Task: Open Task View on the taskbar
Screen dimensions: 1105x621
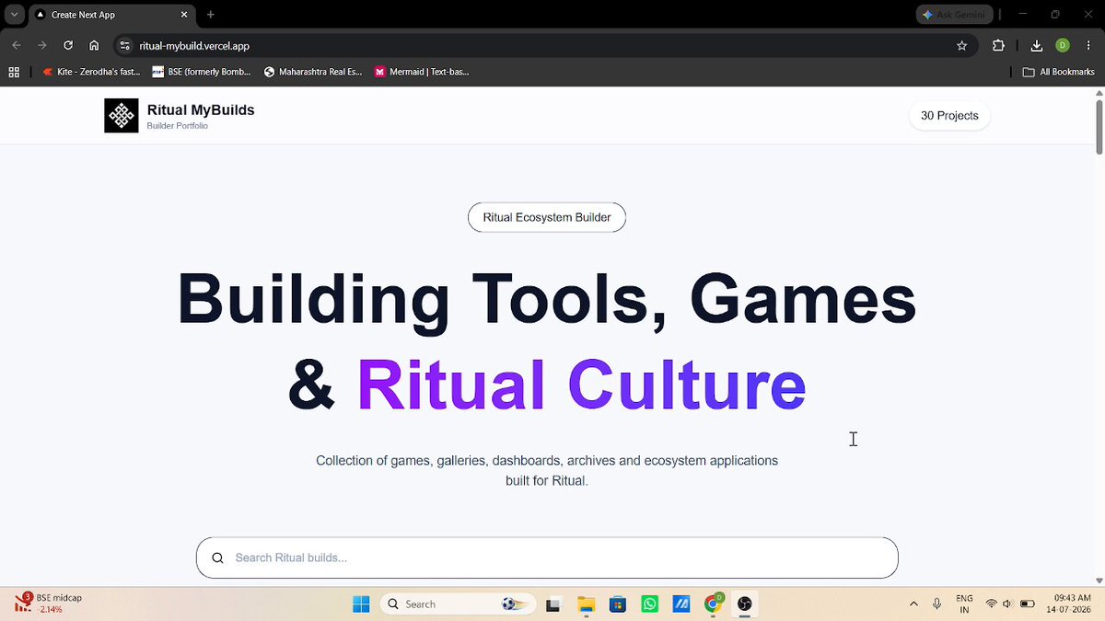Action: click(552, 604)
